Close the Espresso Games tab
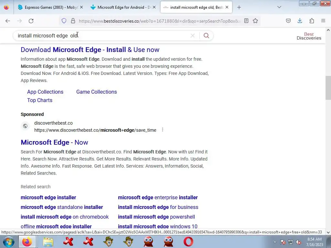This screenshot has width=331, height=248. (x=81, y=7)
